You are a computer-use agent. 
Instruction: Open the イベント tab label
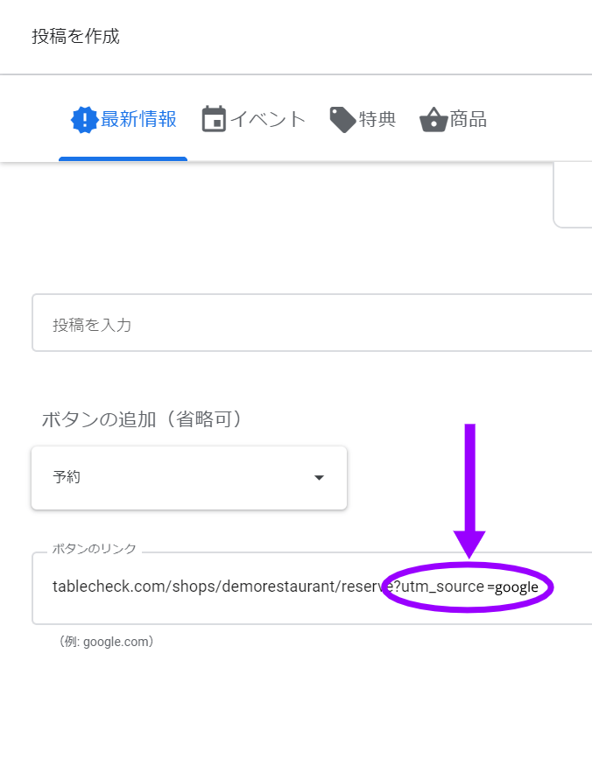pos(268,120)
